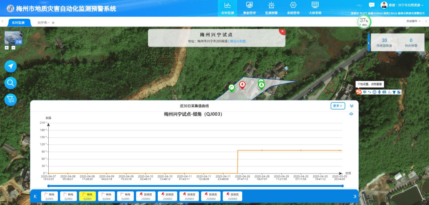Screen dimensions: 429x205
Task: Open the 测点分布图 link
Action: (238, 41)
